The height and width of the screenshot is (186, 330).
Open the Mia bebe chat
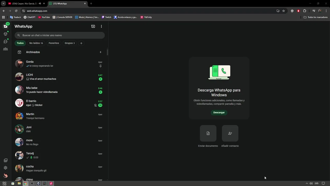[x=60, y=90]
